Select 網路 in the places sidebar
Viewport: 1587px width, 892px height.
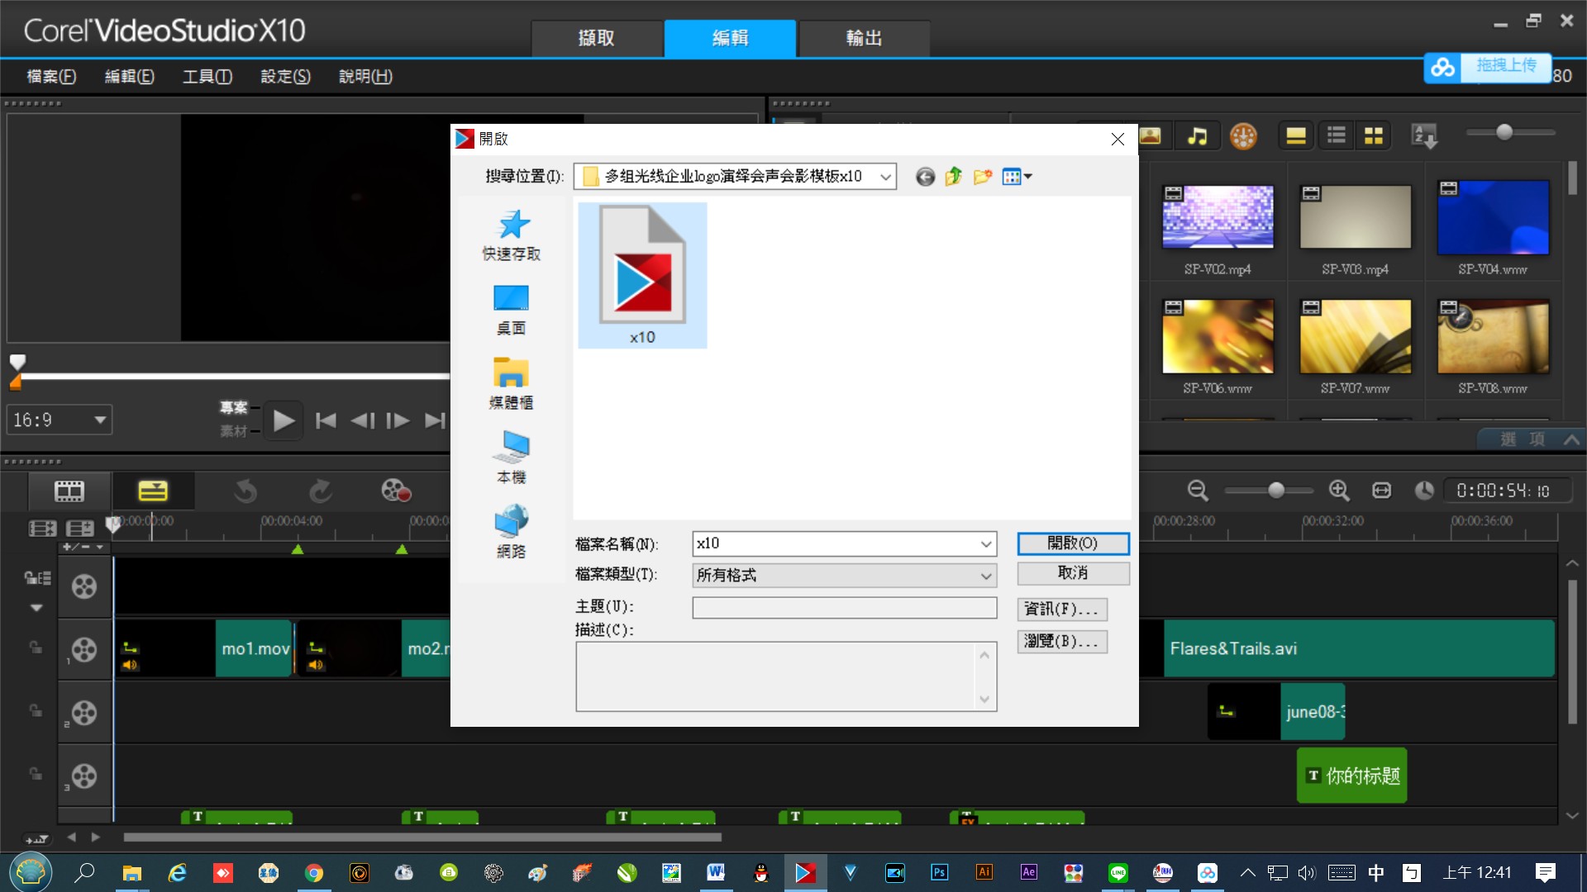(512, 533)
